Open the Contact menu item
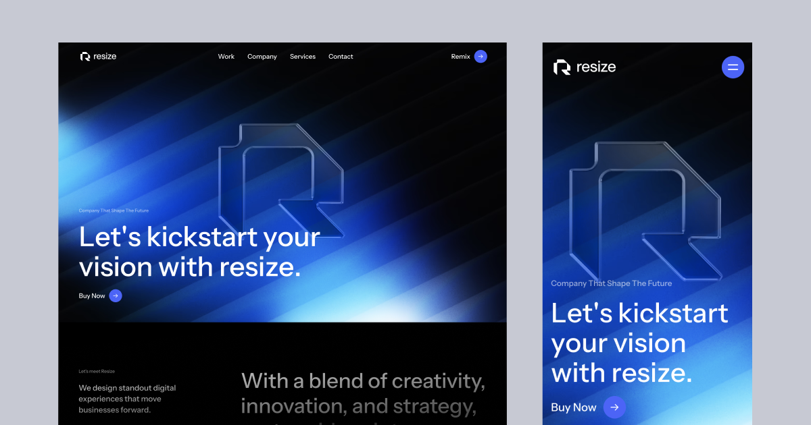Viewport: 811px width, 425px height. [341, 57]
